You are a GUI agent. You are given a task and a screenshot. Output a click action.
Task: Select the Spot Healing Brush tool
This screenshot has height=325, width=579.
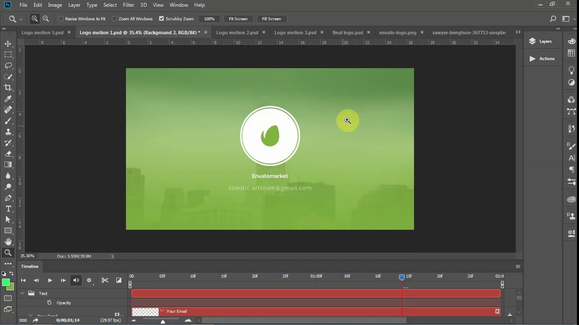pyautogui.click(x=8, y=110)
